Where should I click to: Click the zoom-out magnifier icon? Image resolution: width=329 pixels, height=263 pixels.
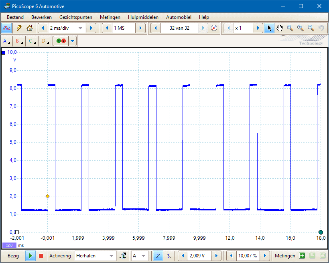[x=311, y=28]
